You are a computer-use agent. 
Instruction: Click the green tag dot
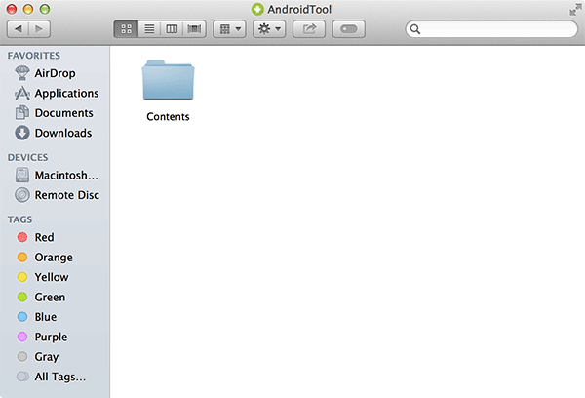tap(22, 297)
